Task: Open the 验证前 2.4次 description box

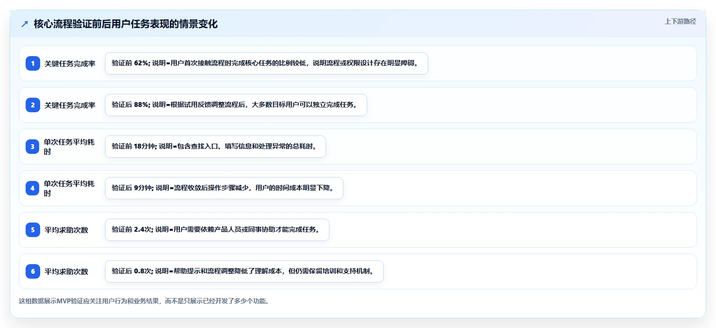Action: point(217,230)
